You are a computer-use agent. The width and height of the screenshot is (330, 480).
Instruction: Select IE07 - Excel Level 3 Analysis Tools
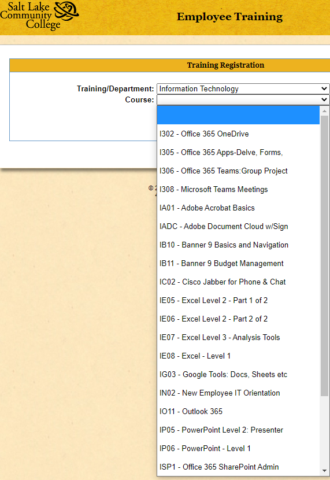(238, 337)
